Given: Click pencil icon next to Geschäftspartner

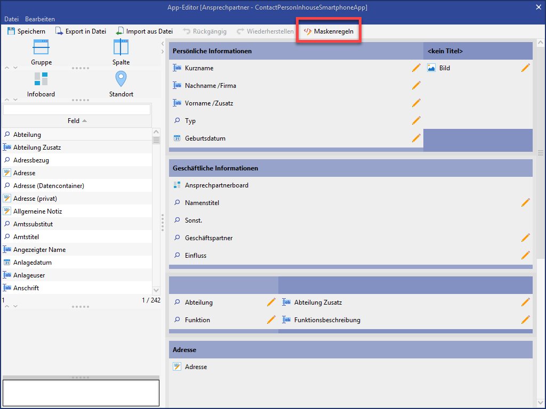Looking at the screenshot, I should [525, 238].
